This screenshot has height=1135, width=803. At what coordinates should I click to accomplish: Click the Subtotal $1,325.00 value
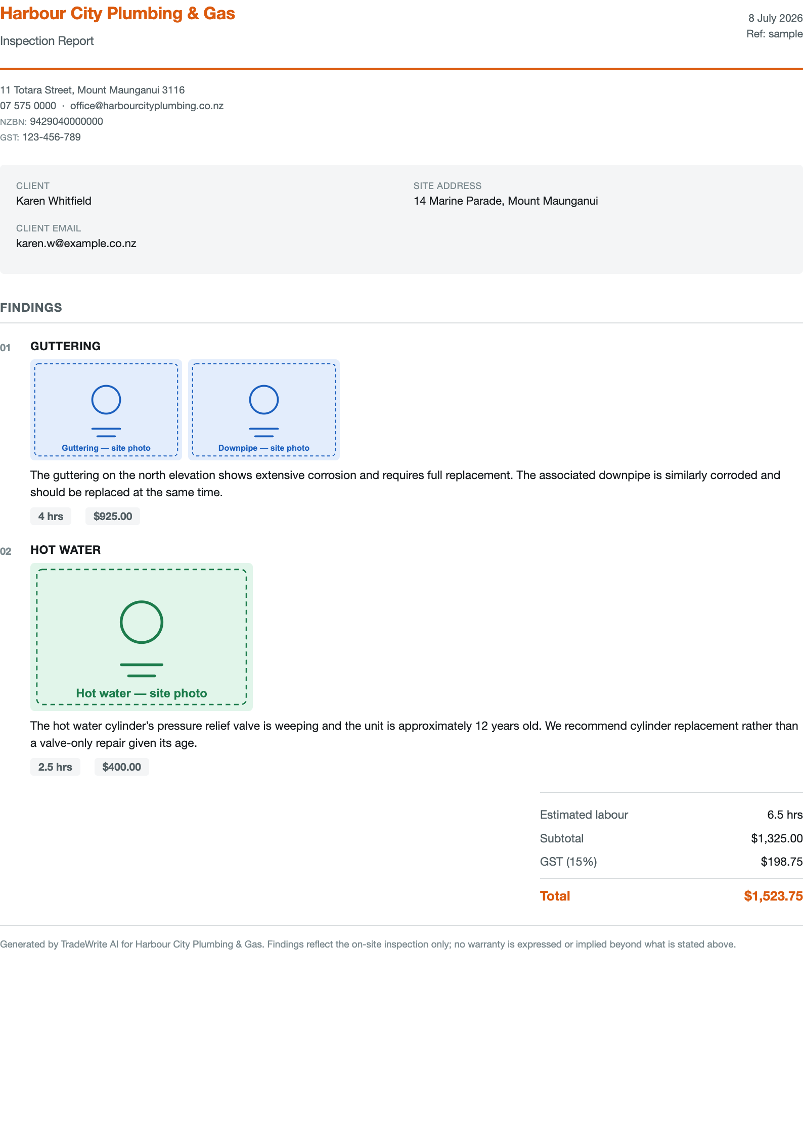pos(777,838)
